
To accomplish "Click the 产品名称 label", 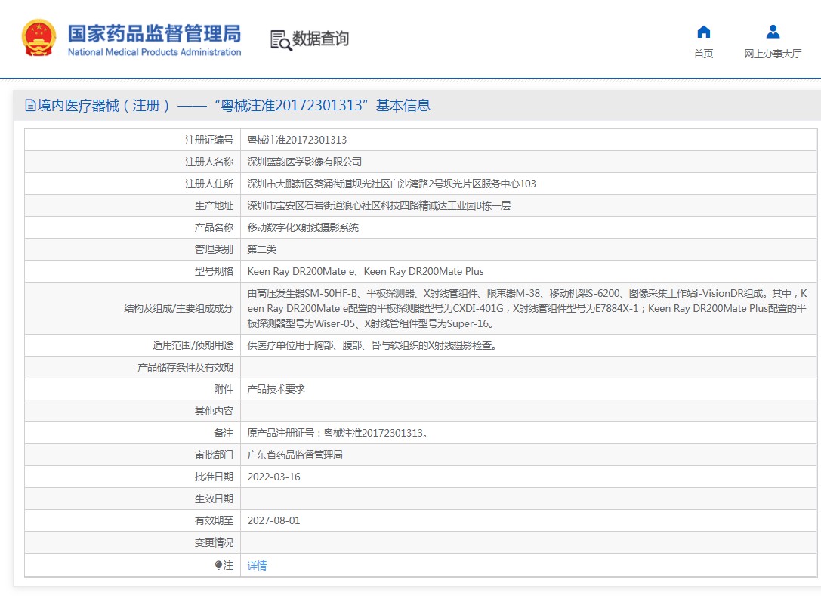I will [214, 227].
